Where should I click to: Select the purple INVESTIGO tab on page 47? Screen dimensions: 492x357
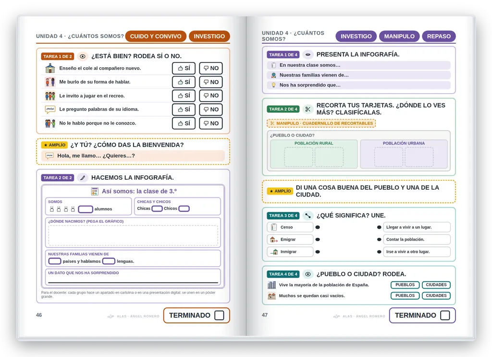point(356,37)
